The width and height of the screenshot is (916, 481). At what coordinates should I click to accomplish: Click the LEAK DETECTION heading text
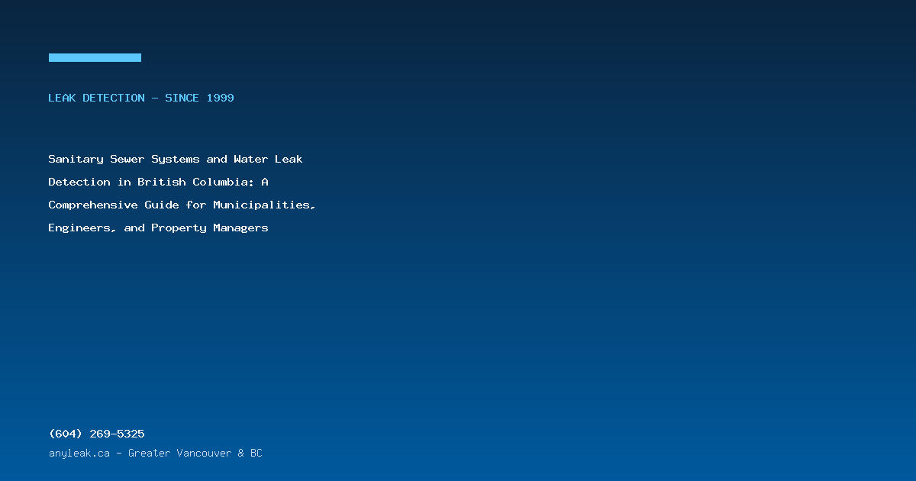tap(96, 98)
